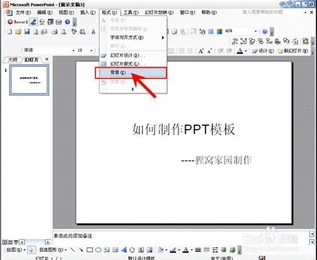The width and height of the screenshot is (317, 260).
Task: Select the Line drawing tool
Action: click(73, 250)
